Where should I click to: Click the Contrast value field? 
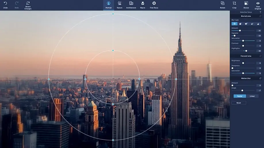click(259, 46)
